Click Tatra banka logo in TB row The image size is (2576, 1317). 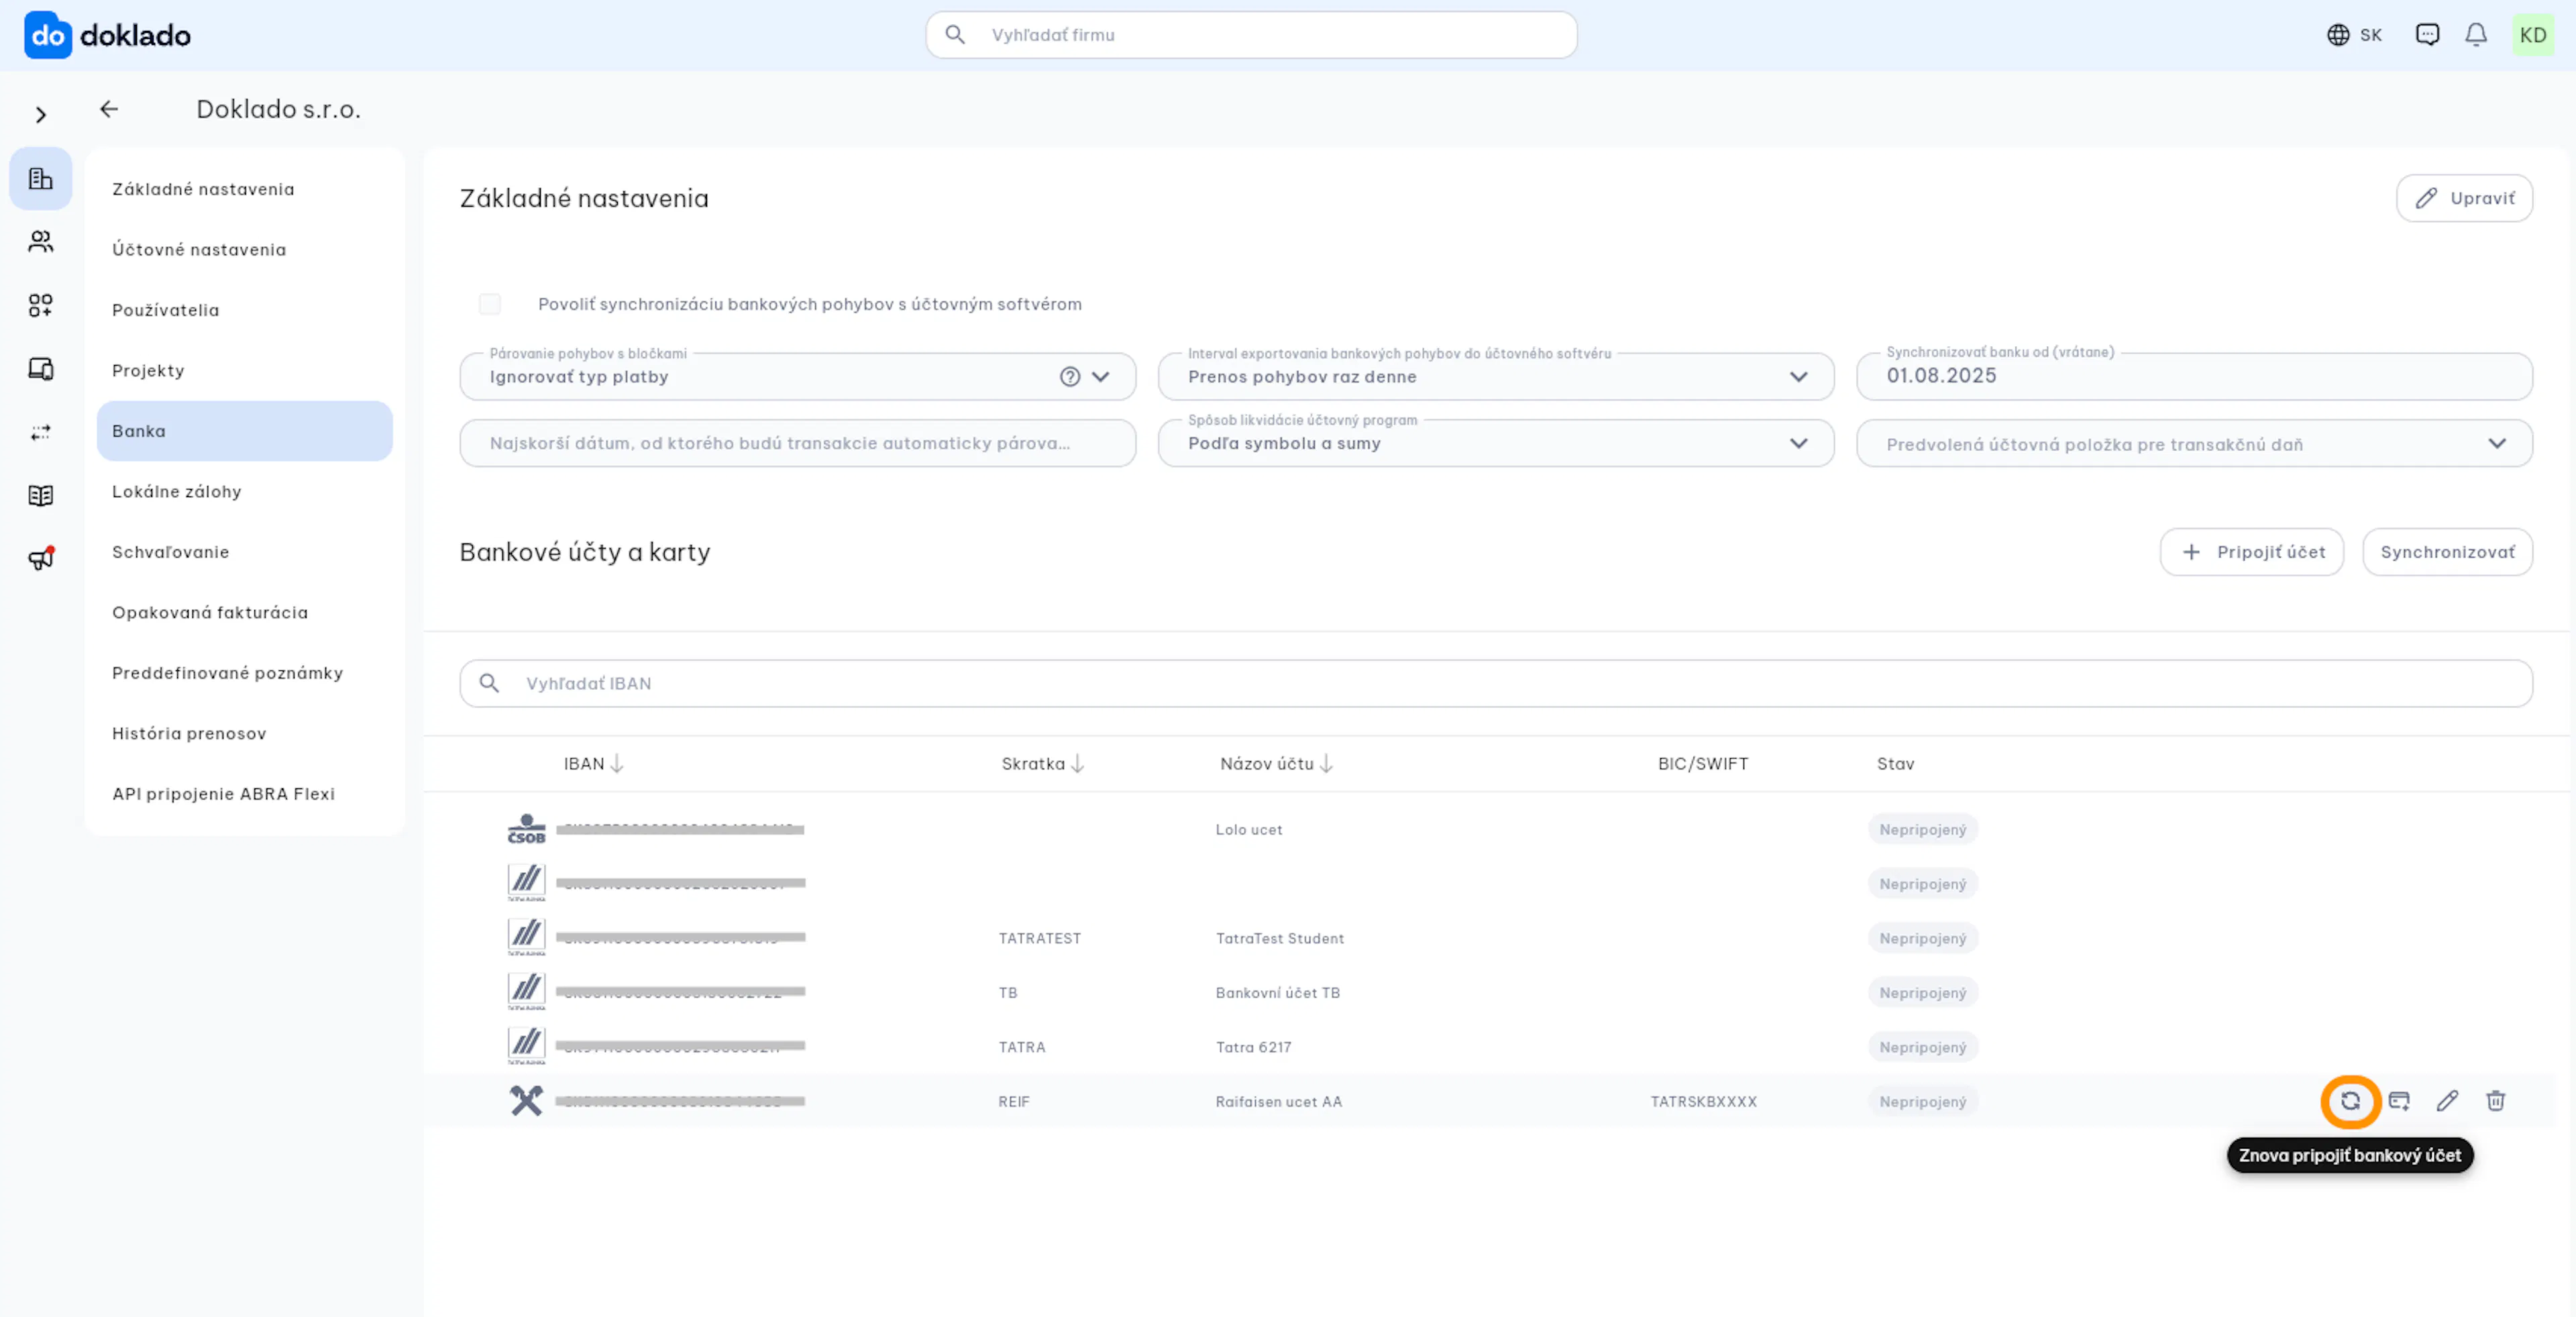click(526, 992)
